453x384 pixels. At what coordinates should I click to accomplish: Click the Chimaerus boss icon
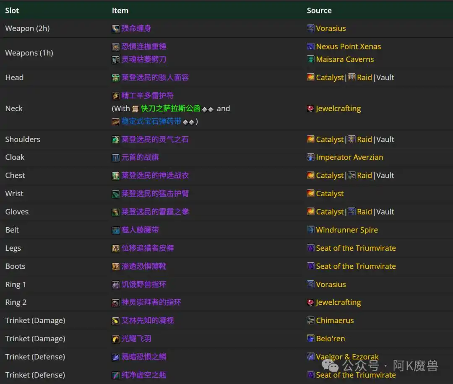pyautogui.click(x=310, y=321)
